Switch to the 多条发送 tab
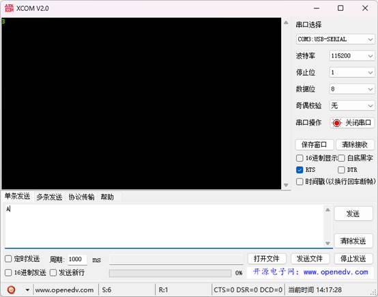Viewport: 378px width, 297px height. 49,197
